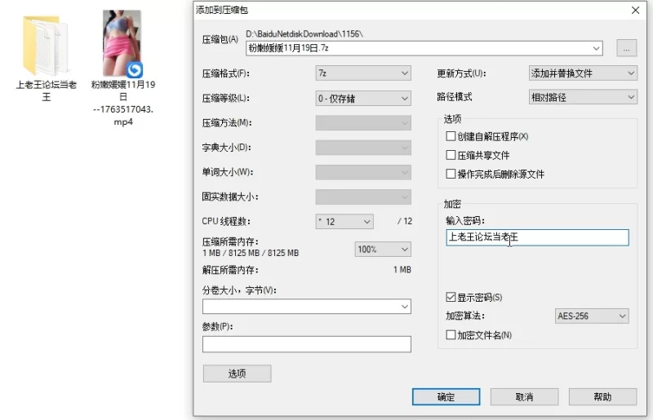Close the 添加到压缩包 dialog window

coord(635,10)
